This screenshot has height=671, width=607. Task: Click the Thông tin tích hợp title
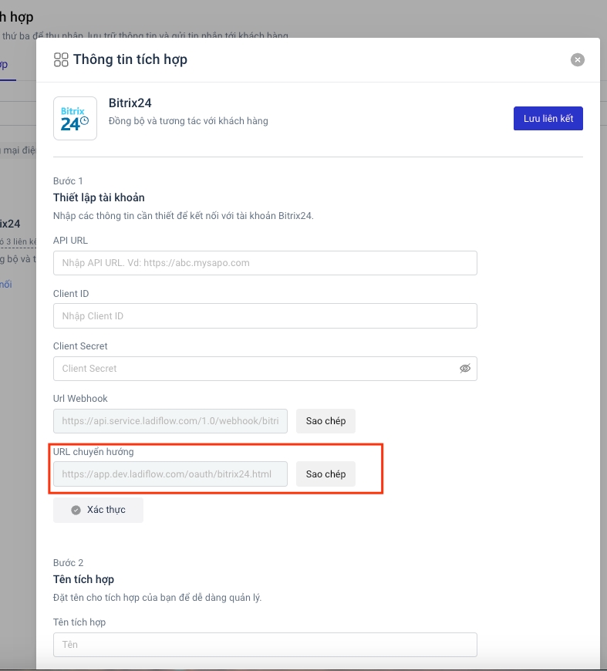(130, 59)
